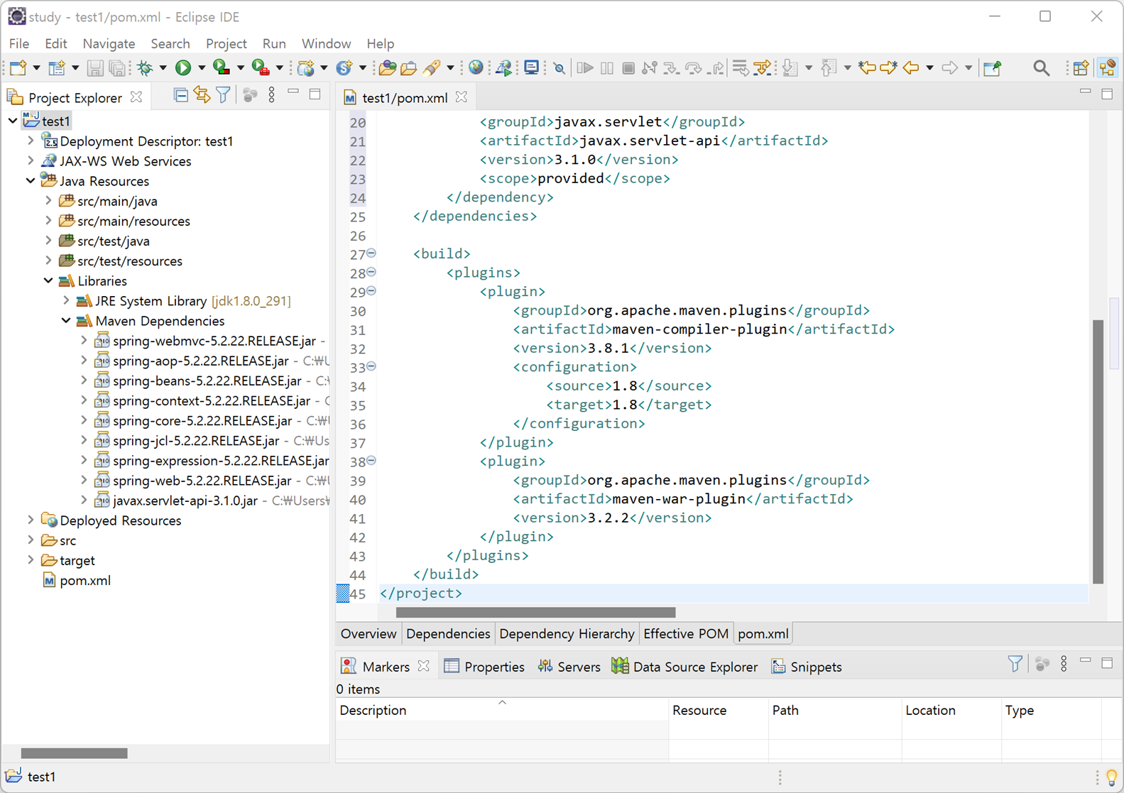Click the Open Perspective icon
The height and width of the screenshot is (793, 1124).
1081,68
